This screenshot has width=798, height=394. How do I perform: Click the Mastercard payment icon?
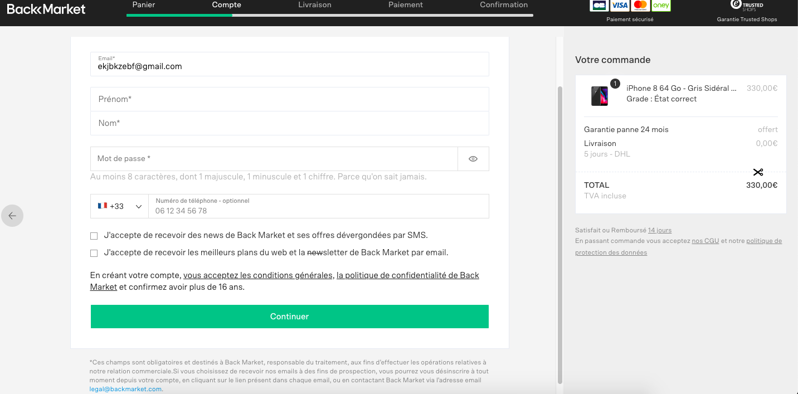coord(640,6)
